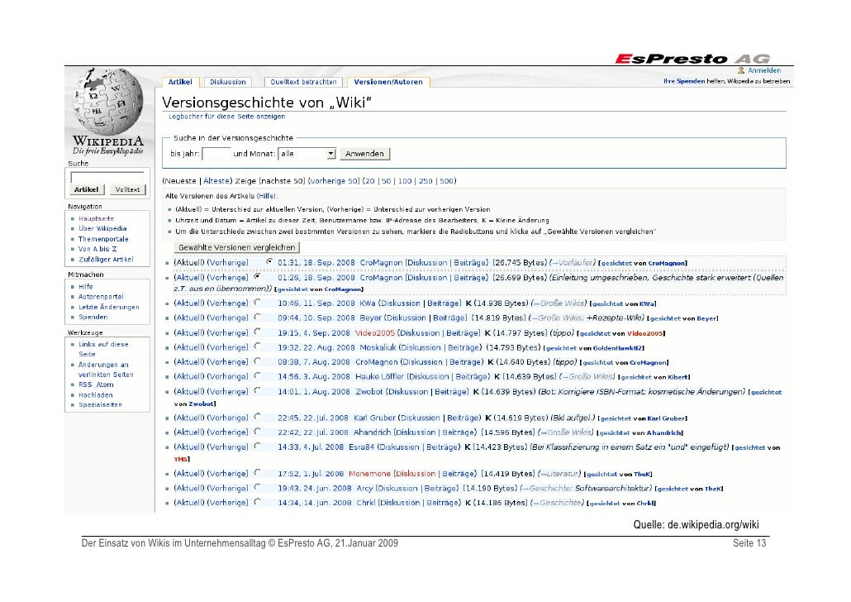
Task: Open user Hauke Löffler's profile link
Action: click(379, 376)
